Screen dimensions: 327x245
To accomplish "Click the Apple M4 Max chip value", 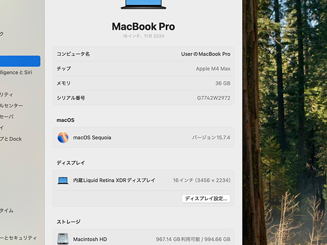I will tap(213, 69).
